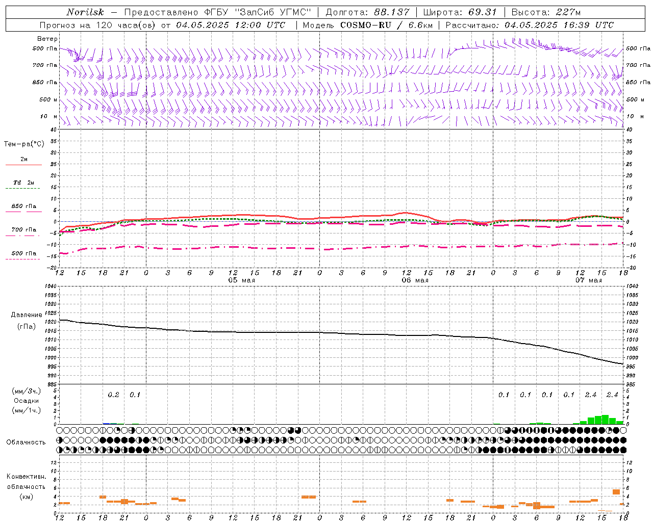Viewport: 653px width, 522px height.
Task: Click the model label "COSMO-RU / 6.6км"
Action: [x=386, y=25]
